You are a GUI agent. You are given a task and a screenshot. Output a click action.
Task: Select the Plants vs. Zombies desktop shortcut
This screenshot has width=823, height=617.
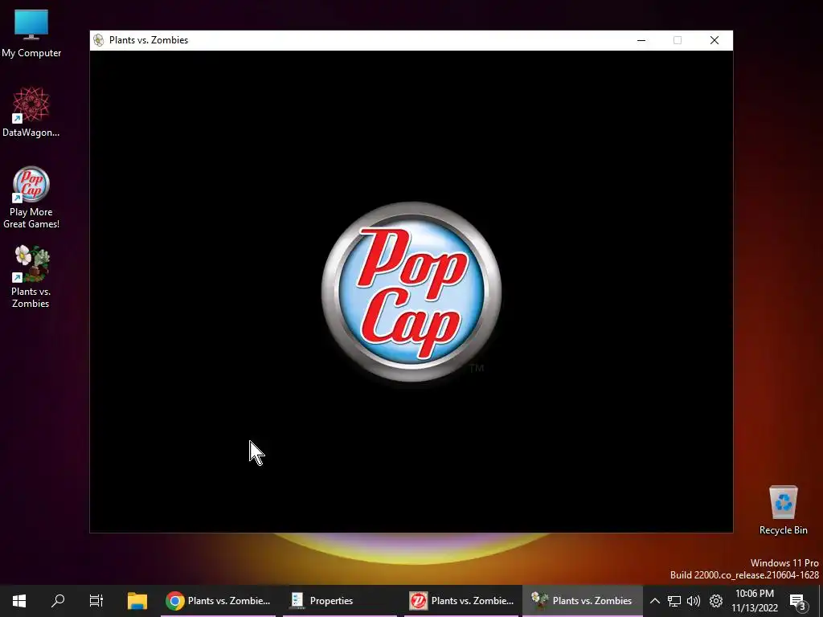coord(31,277)
